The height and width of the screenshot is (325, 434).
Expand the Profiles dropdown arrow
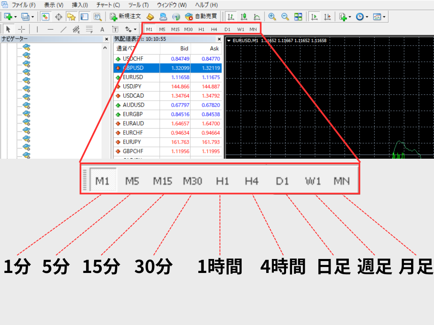pos(33,17)
